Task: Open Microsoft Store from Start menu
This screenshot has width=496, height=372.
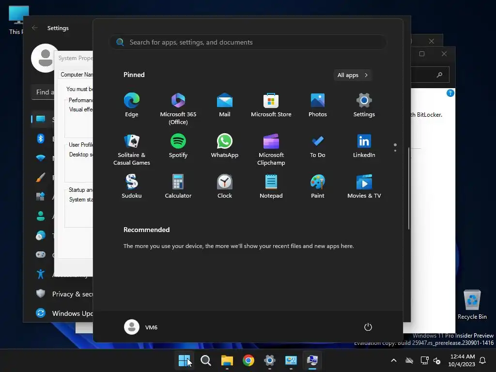Action: click(x=271, y=105)
